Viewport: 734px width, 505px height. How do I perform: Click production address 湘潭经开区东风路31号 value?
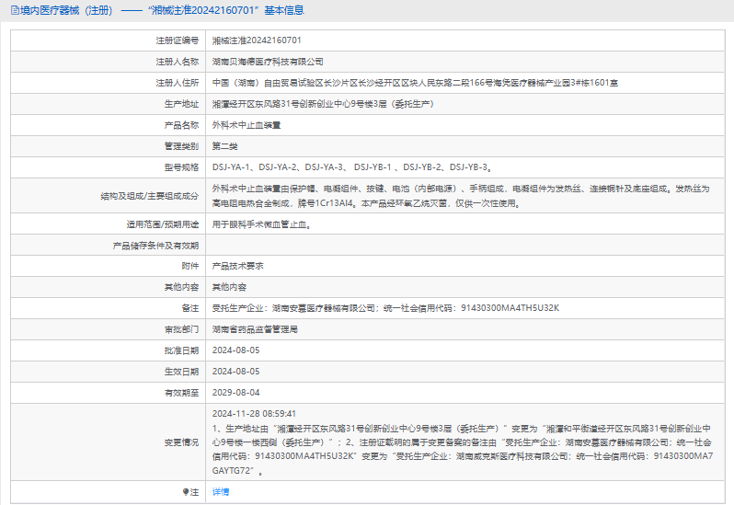(x=323, y=103)
